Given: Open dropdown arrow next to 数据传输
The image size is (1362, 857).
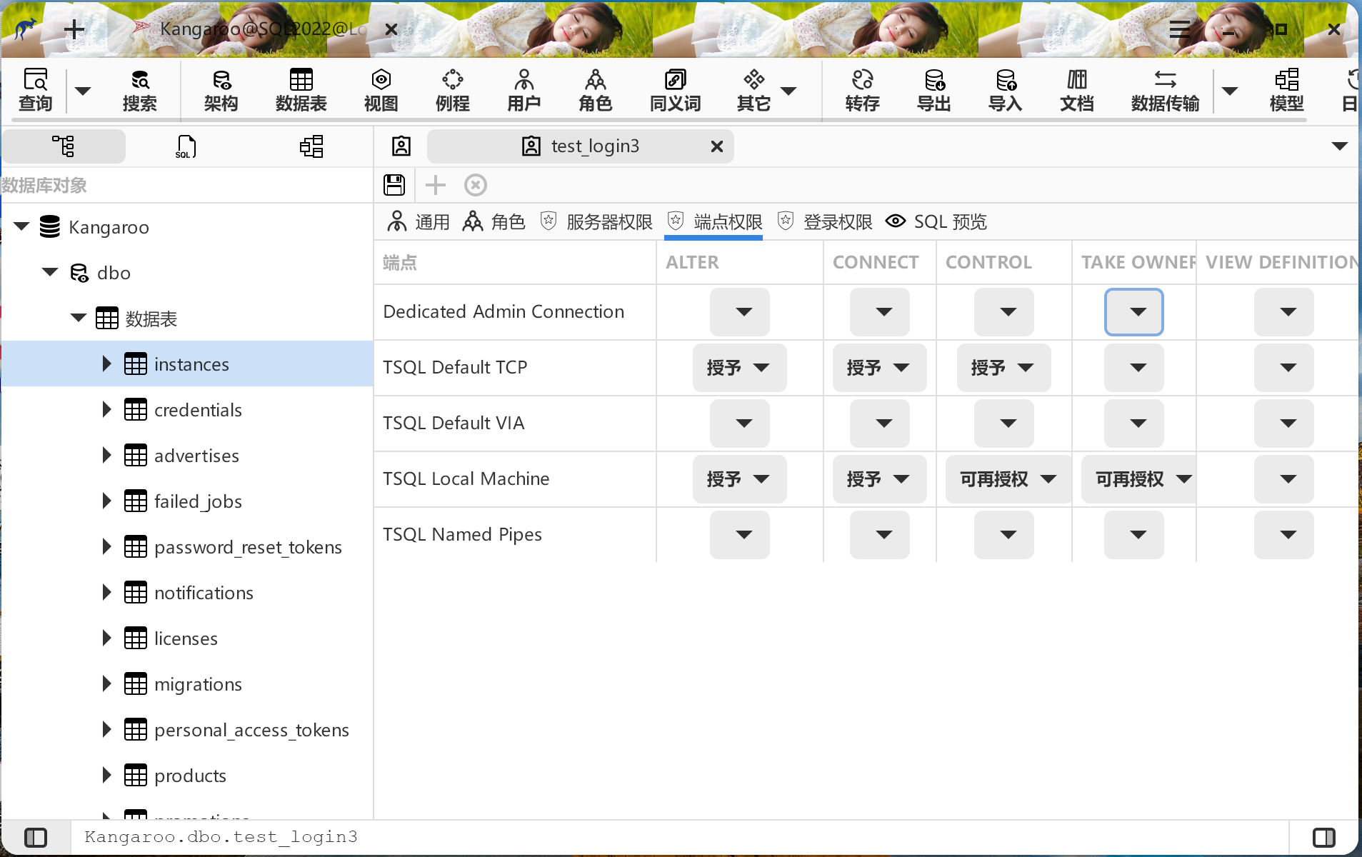Looking at the screenshot, I should click(1230, 91).
